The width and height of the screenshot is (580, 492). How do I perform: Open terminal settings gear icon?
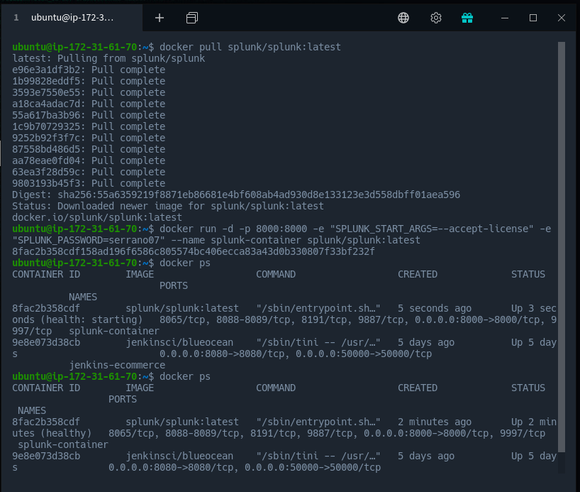436,18
